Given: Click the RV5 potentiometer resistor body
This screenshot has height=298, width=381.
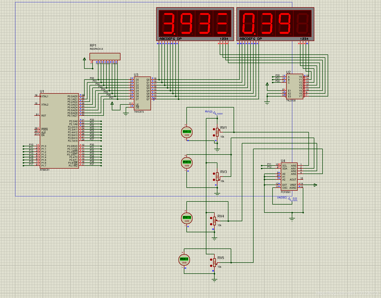Looking at the screenshot, I should [214, 263].
